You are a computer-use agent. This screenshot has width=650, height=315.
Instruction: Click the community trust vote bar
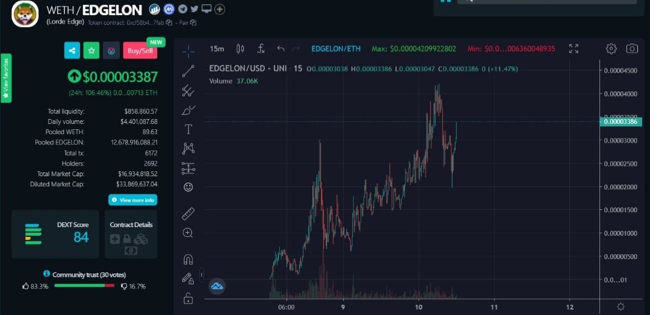tap(84, 286)
